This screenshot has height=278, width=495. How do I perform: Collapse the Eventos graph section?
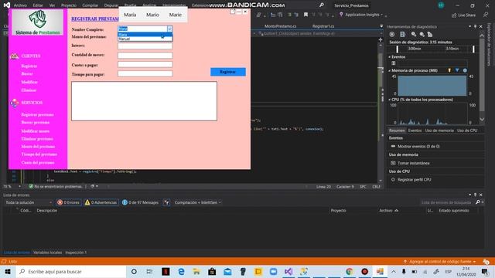(390, 57)
